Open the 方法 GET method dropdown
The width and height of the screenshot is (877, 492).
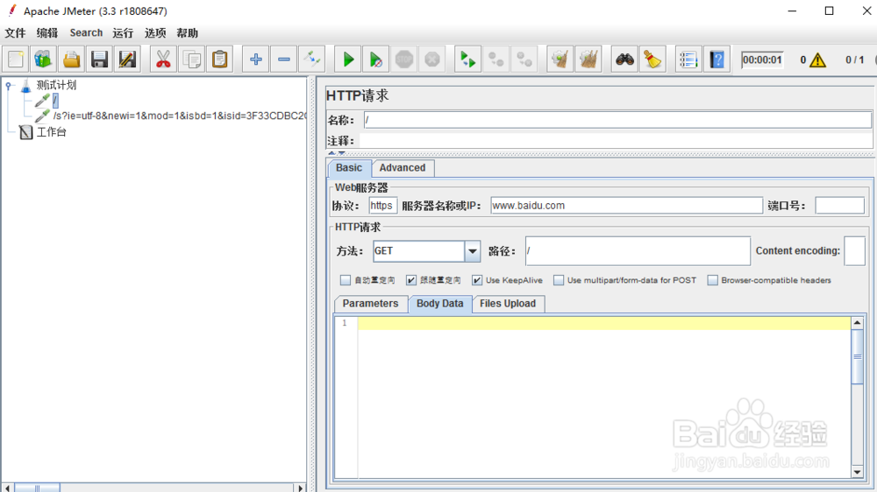pos(472,251)
